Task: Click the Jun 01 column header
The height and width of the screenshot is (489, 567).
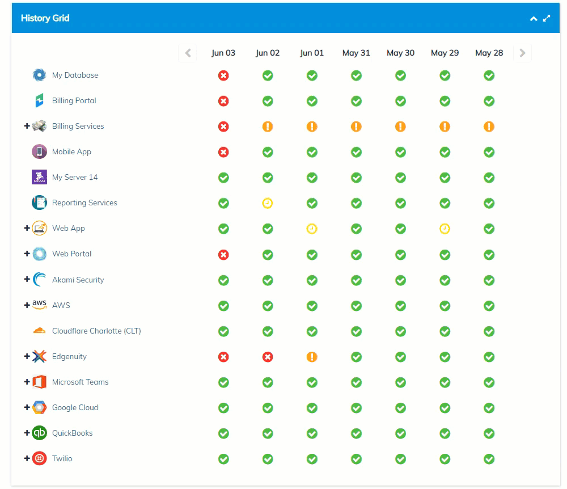Action: click(x=312, y=53)
